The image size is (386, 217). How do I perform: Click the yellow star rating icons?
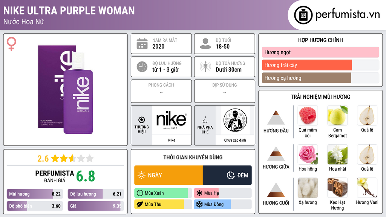pyautogui.click(x=72, y=159)
